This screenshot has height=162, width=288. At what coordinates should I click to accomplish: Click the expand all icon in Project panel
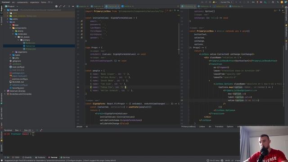point(60,6)
